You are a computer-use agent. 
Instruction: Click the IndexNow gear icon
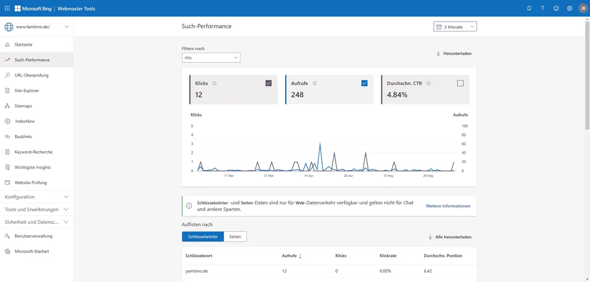[7, 121]
